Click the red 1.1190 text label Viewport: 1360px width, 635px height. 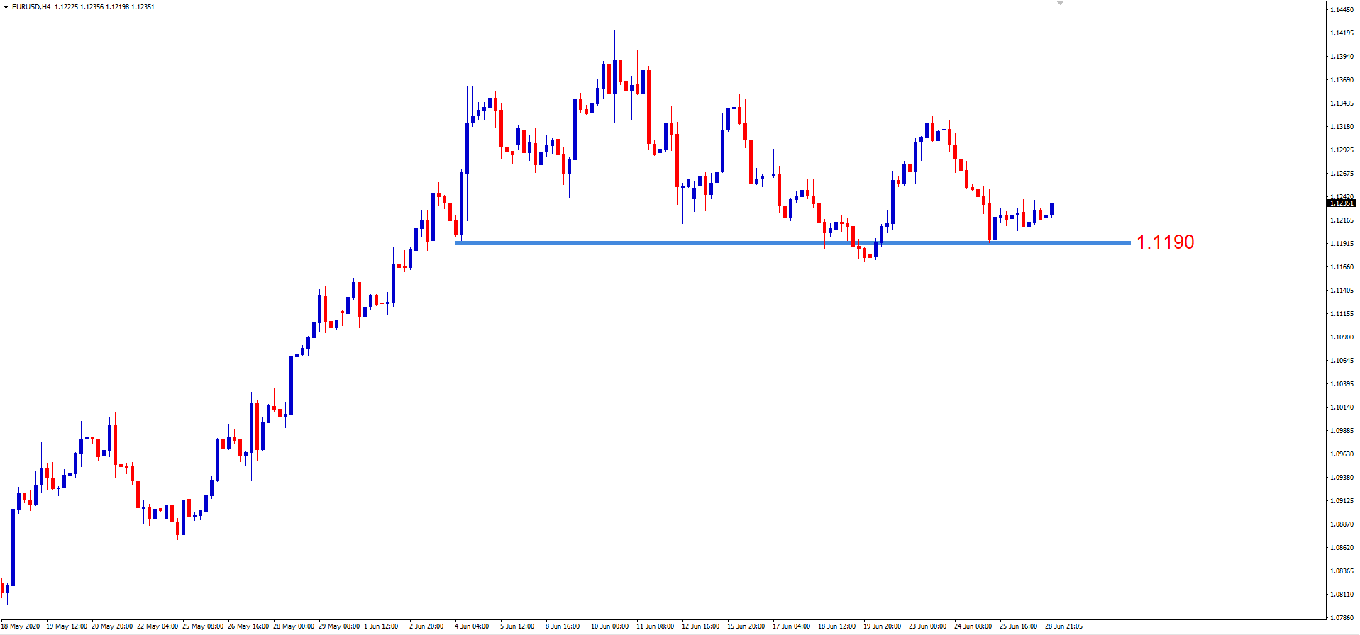click(x=1165, y=242)
